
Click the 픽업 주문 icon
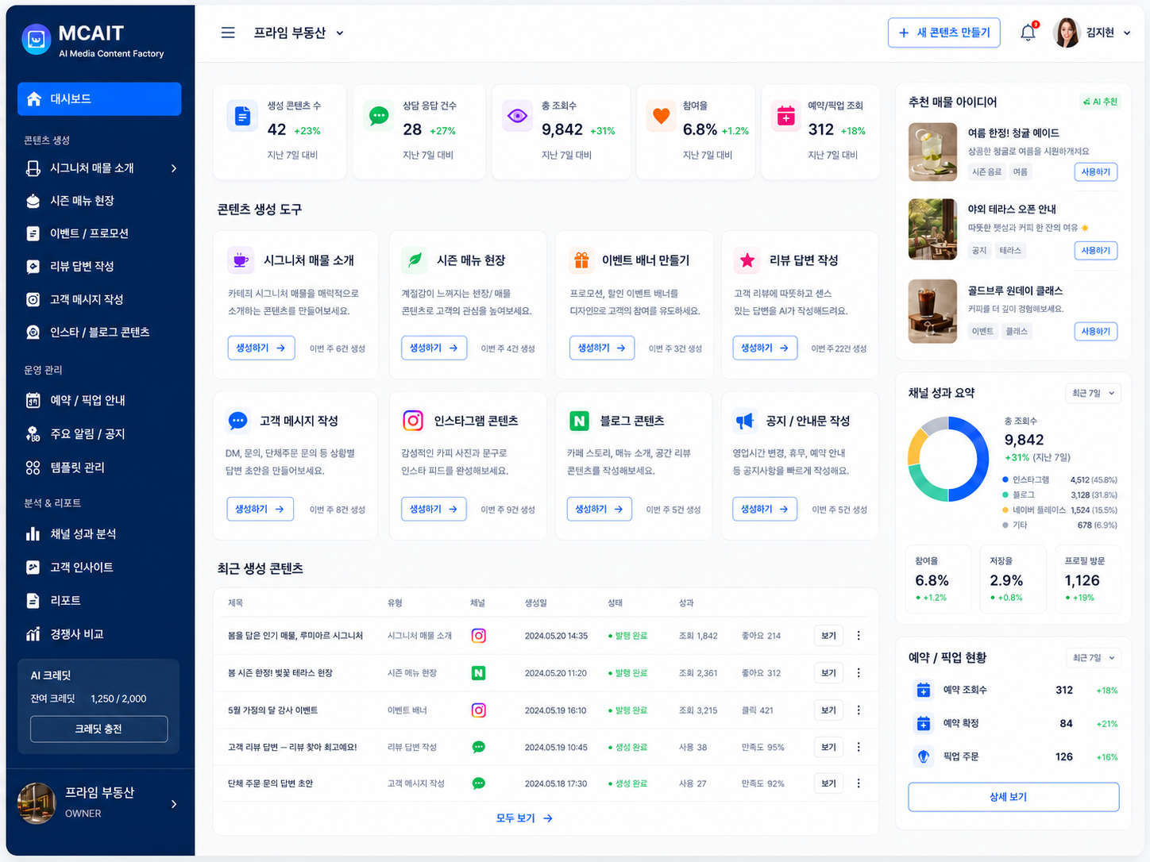[x=923, y=756]
